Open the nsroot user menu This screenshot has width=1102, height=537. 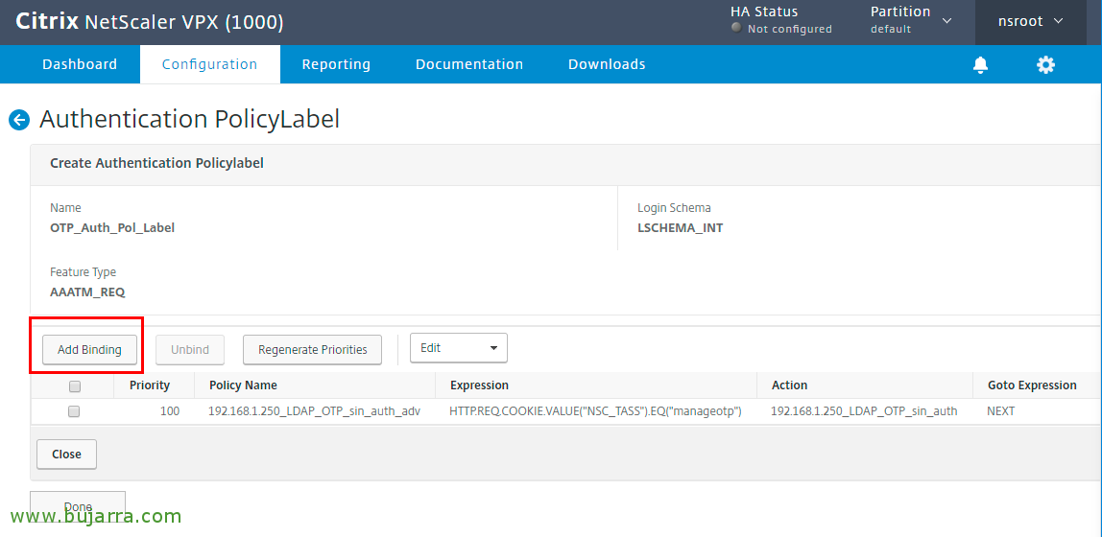[1031, 22]
